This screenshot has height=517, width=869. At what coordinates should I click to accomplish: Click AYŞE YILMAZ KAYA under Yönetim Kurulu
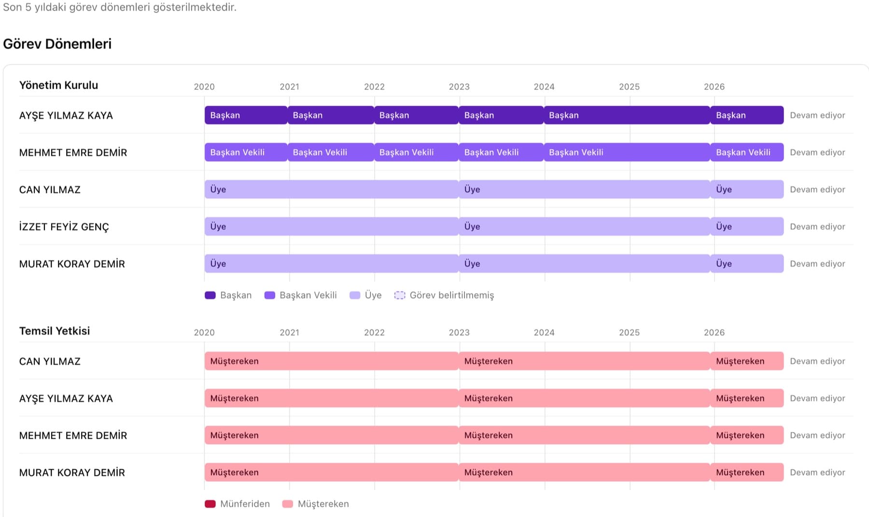(x=66, y=116)
